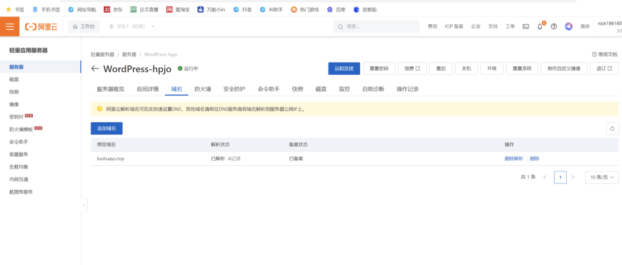Screen dimensions: 622x265
Task: Expand the 华东1（杭州） region dropdown
Action: pos(131,26)
